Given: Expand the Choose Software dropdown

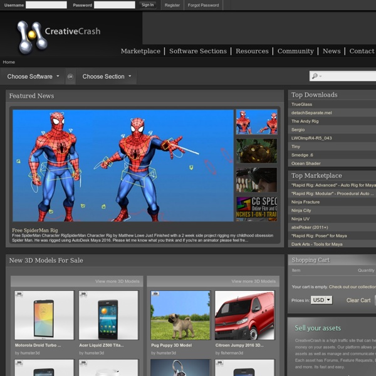Looking at the screenshot, I should [x=33, y=76].
